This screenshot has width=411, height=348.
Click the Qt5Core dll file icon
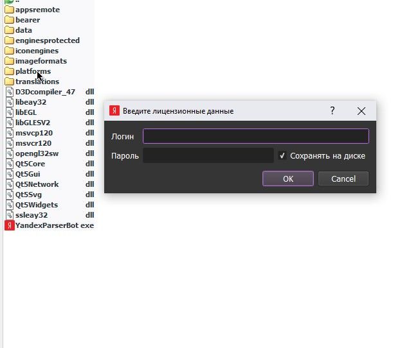pyautogui.click(x=10, y=164)
